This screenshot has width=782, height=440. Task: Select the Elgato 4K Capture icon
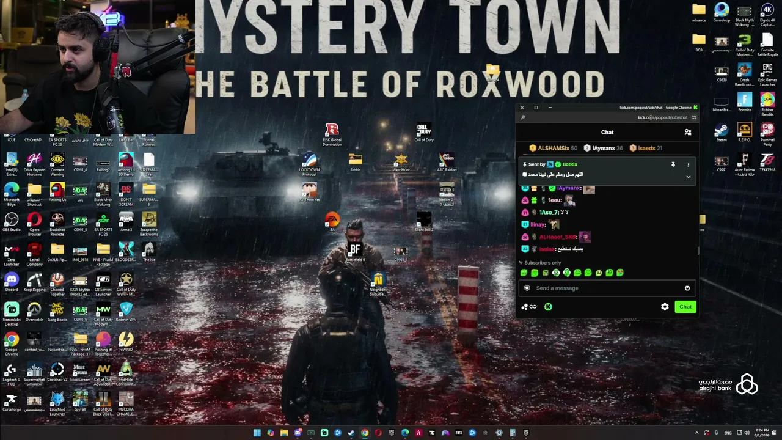click(767, 15)
